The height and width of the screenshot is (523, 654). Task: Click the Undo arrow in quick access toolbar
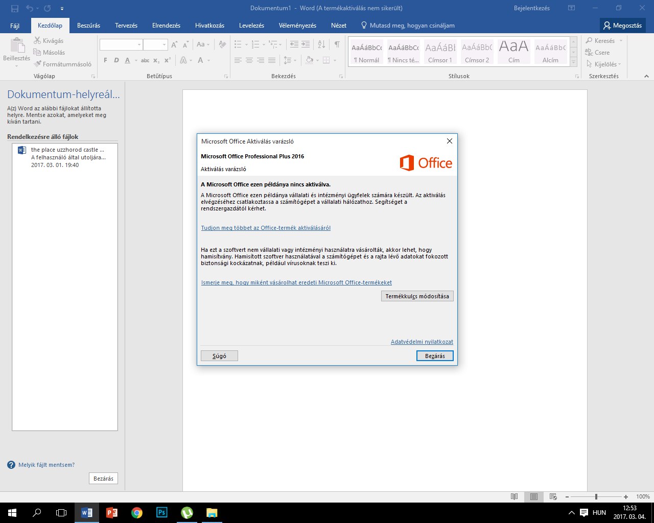coord(29,9)
